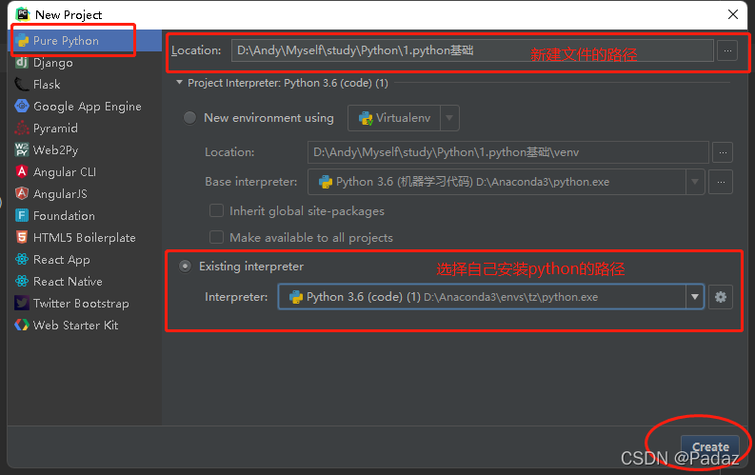755x475 pixels.
Task: Browse for project location folder
Action: point(727,50)
